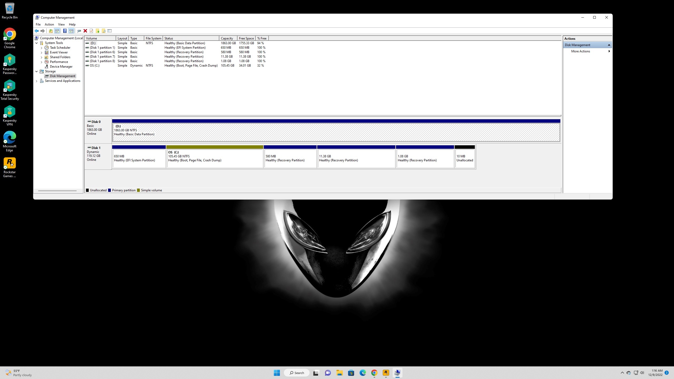Expand the Shared Folders node
The width and height of the screenshot is (674, 379).
[41, 57]
